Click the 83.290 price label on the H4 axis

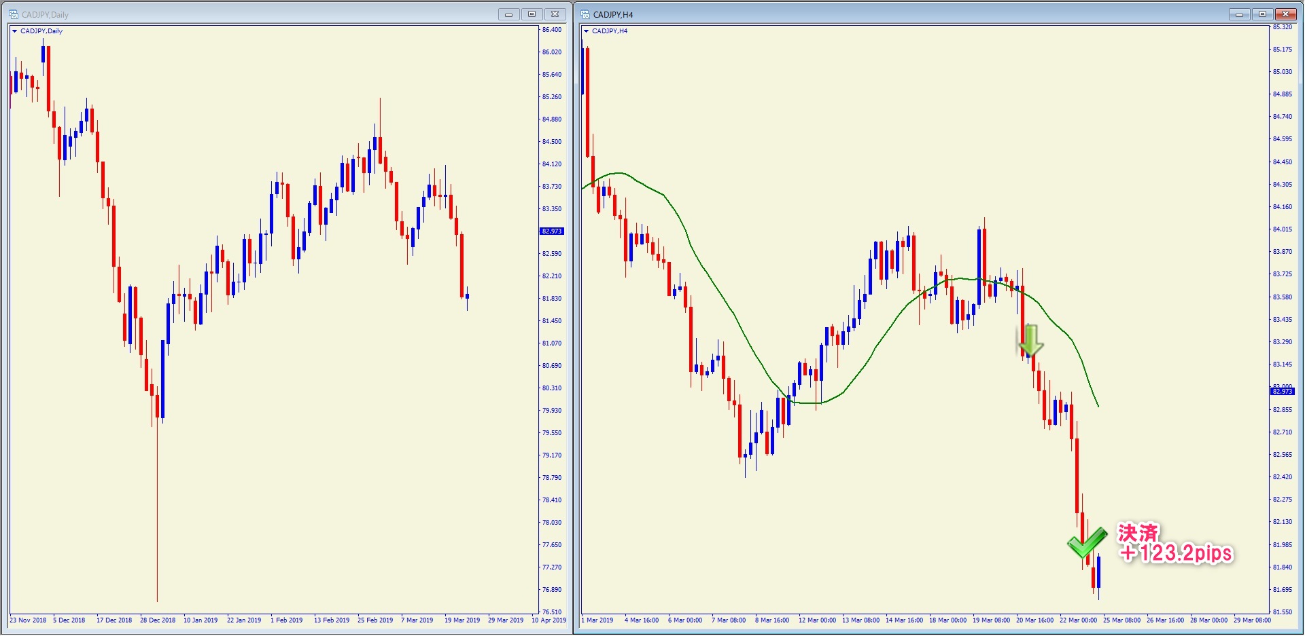(1283, 342)
